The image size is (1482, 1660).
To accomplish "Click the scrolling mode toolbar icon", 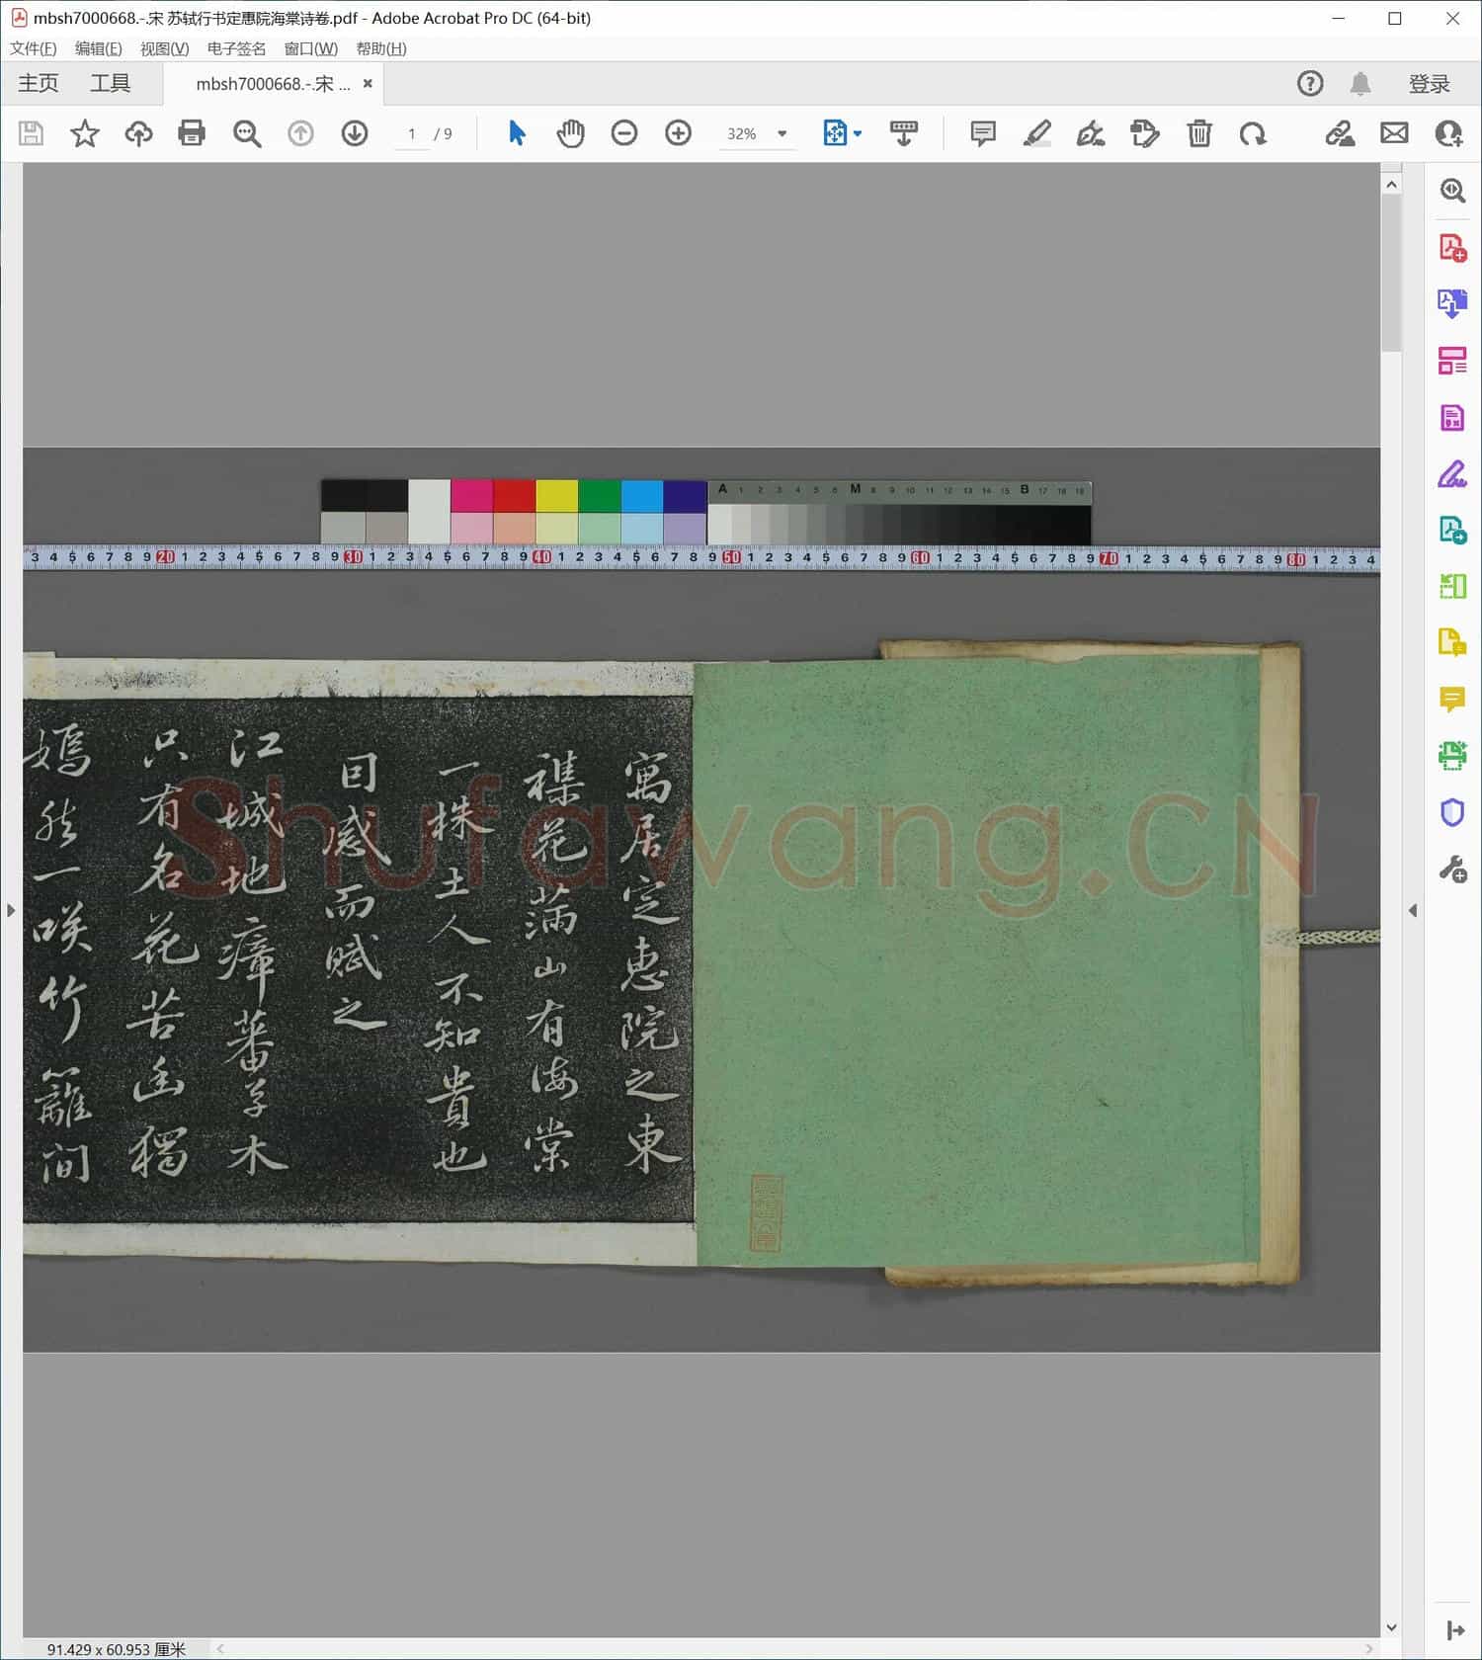I will pyautogui.click(x=904, y=133).
